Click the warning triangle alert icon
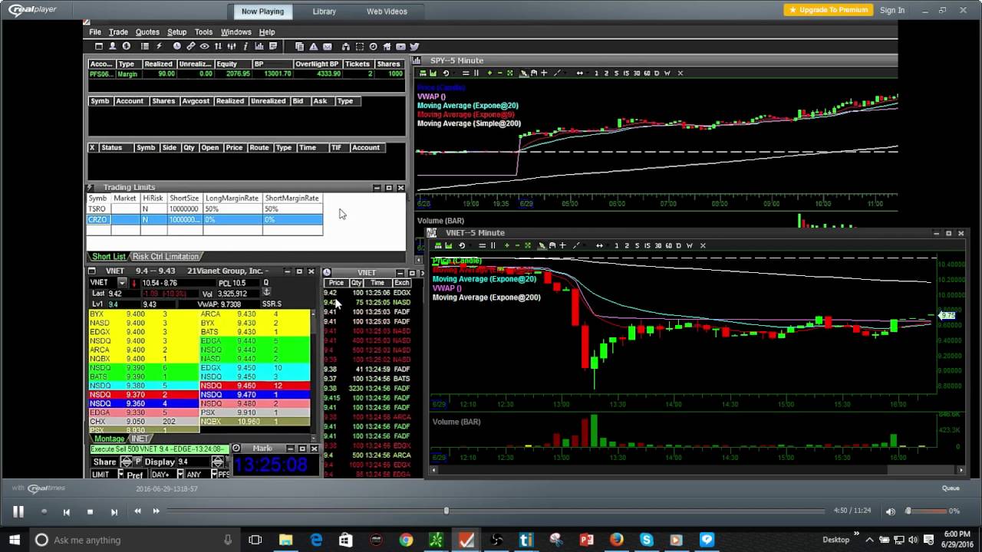 coord(314,46)
